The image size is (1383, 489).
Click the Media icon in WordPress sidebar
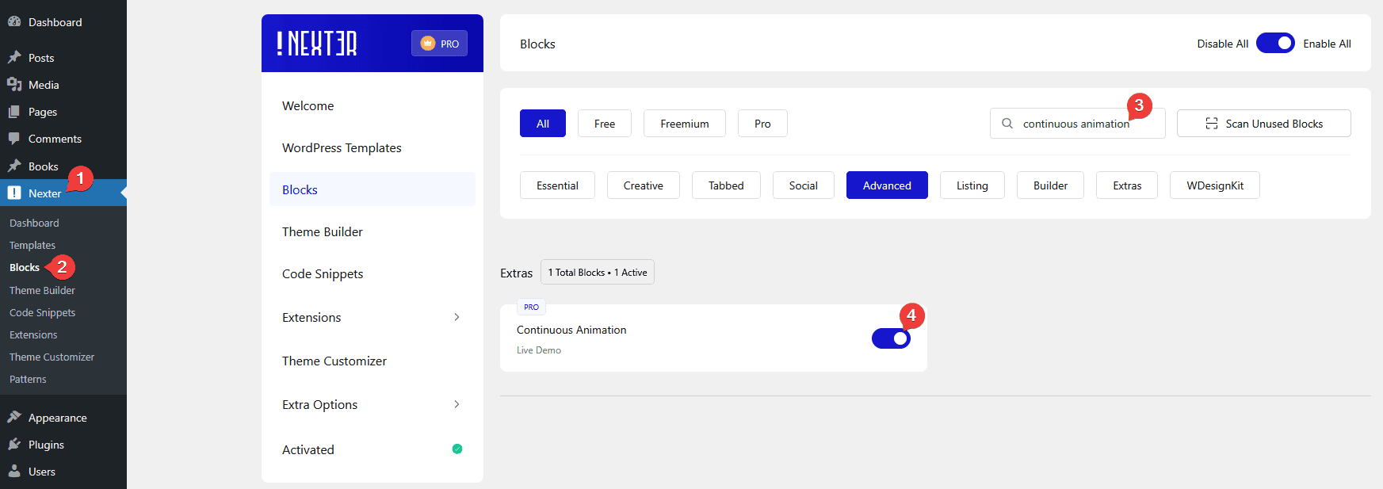tap(14, 85)
